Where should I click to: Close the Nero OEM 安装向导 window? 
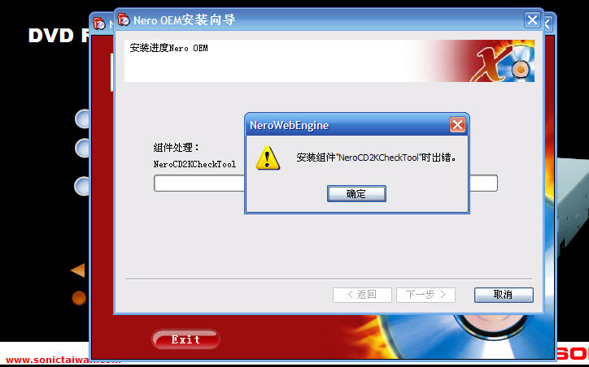point(532,19)
